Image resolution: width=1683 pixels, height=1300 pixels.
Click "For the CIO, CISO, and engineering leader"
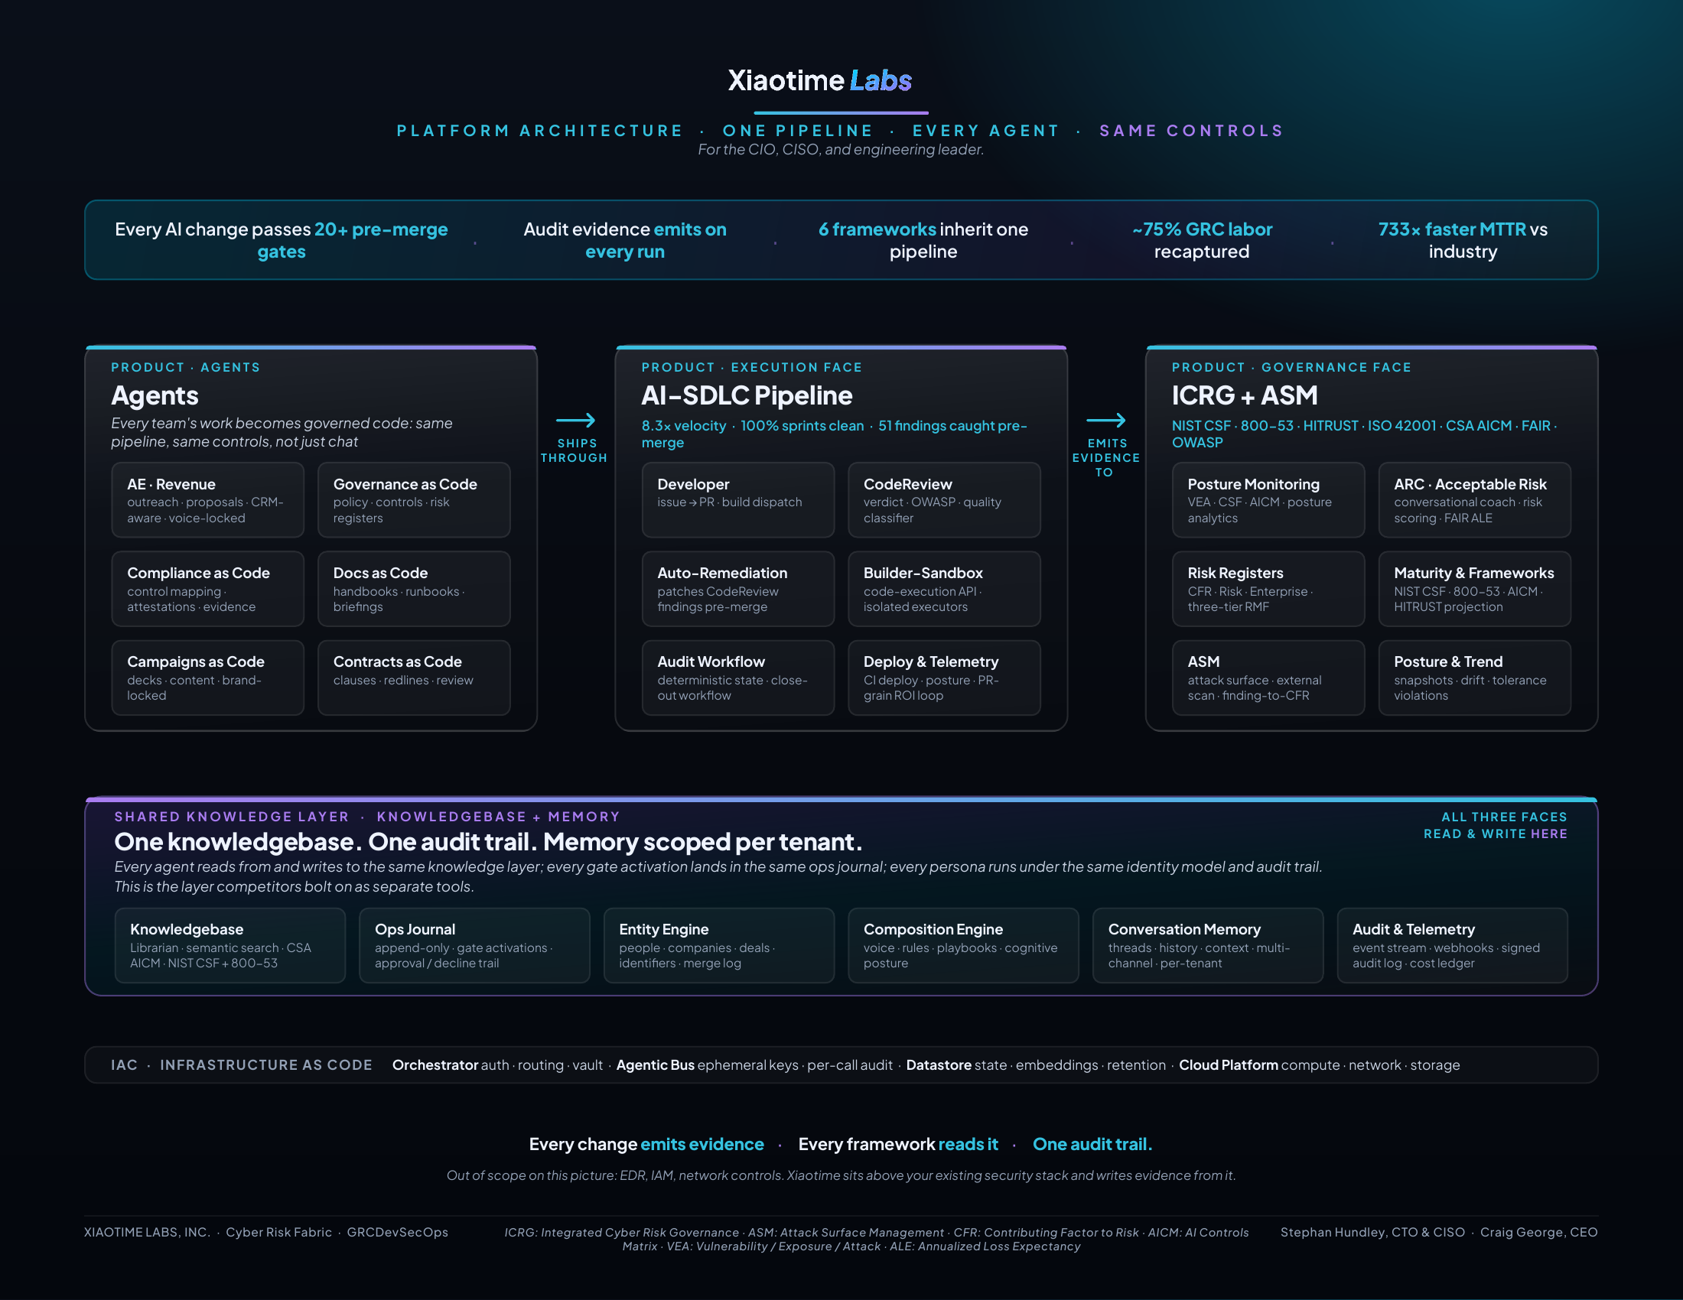coord(841,149)
